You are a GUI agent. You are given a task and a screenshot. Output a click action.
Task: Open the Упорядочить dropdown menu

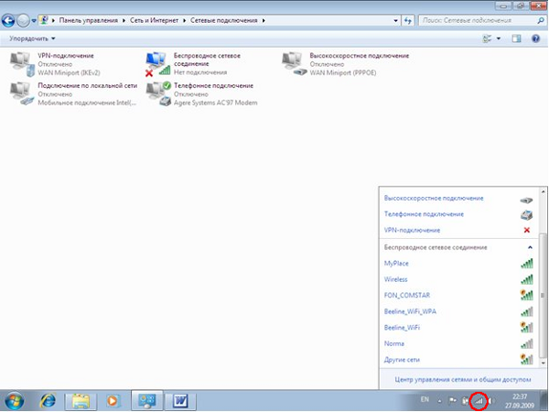pyautogui.click(x=32, y=38)
